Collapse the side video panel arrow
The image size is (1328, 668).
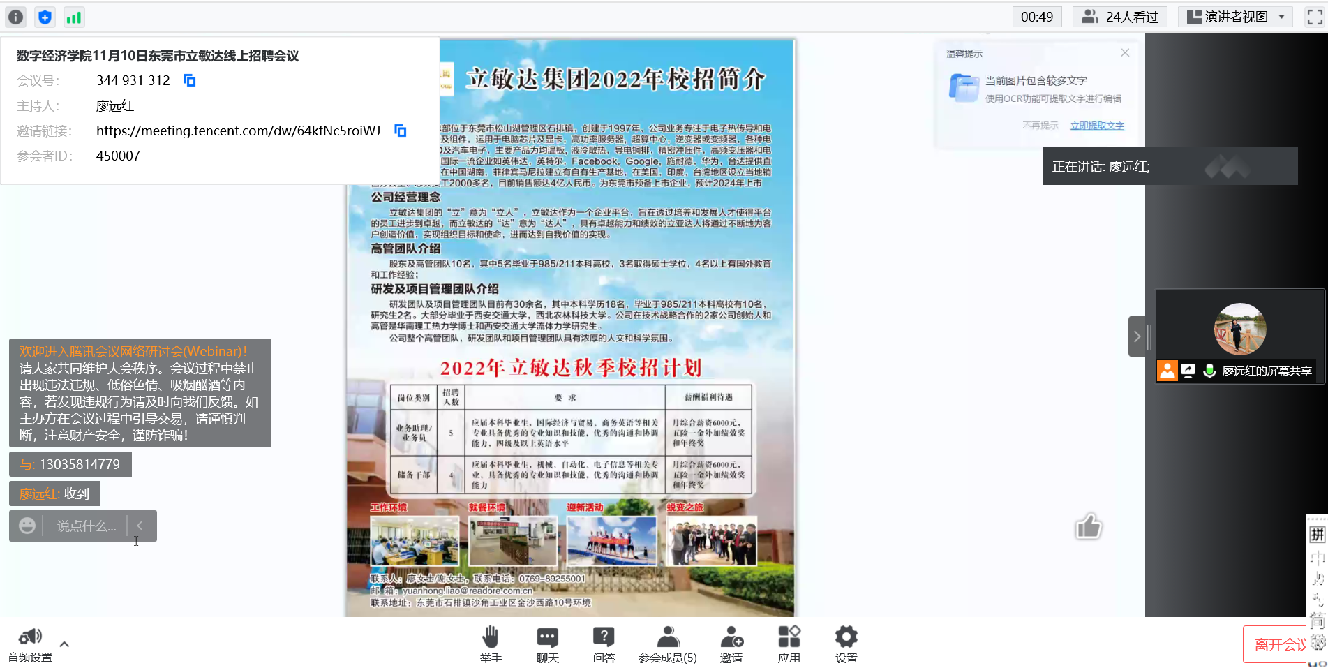click(x=1137, y=336)
